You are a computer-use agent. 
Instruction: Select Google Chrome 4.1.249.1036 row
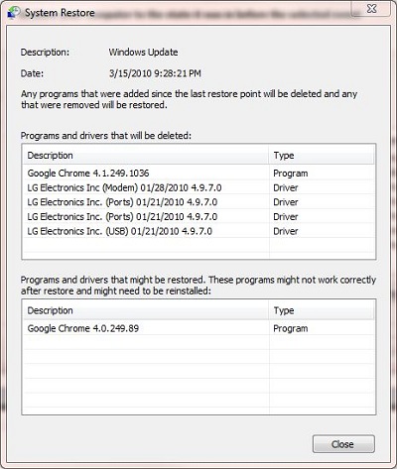point(198,174)
